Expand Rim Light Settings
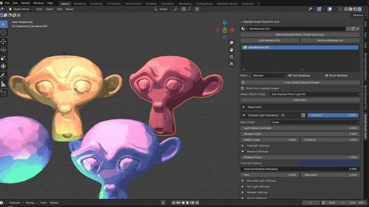 coord(243,186)
